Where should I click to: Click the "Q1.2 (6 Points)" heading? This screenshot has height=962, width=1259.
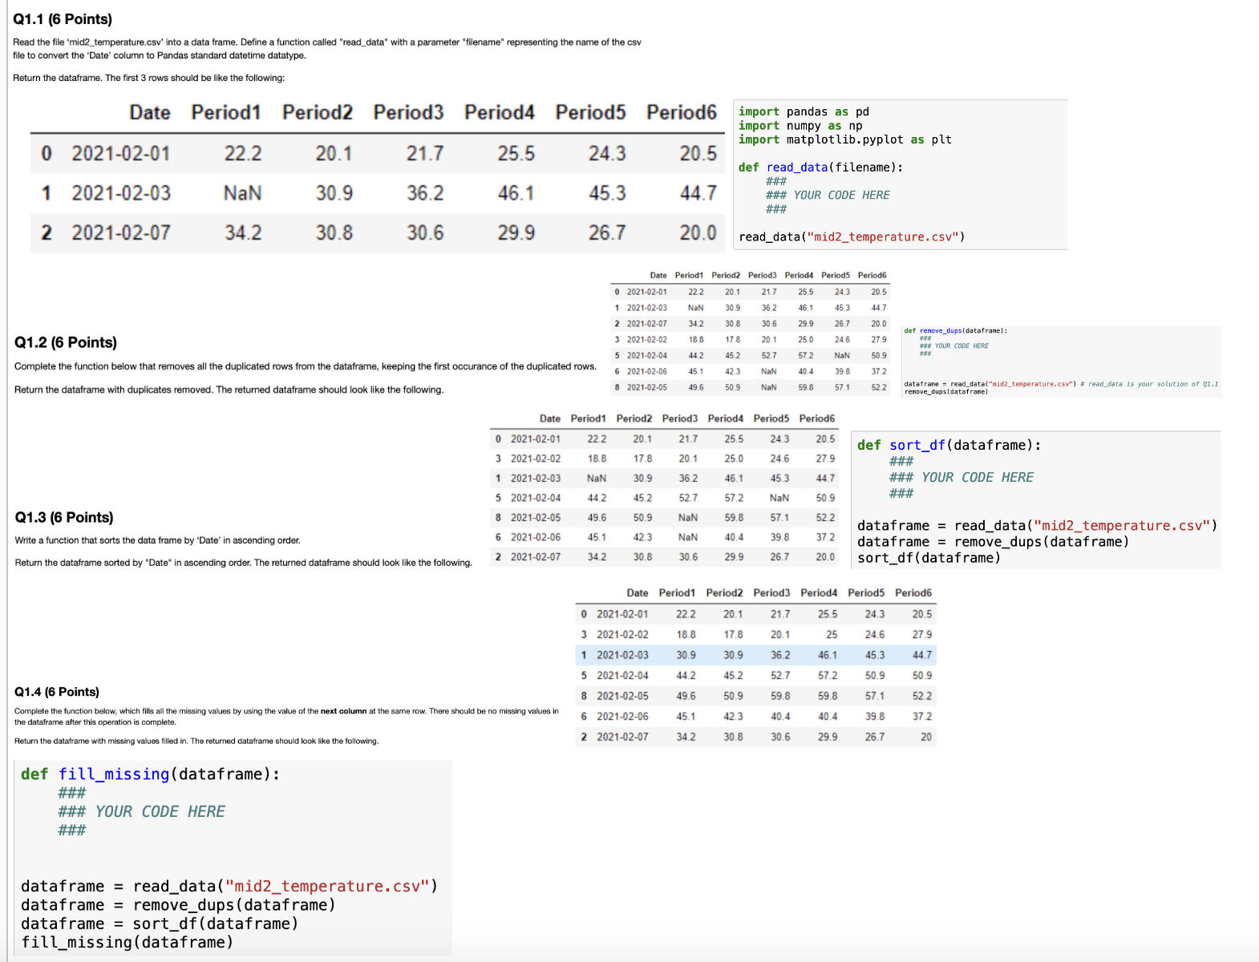point(66,342)
